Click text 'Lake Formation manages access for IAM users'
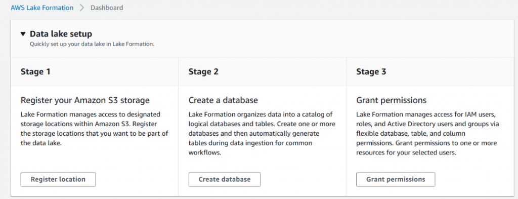The height and width of the screenshot is (199, 518). [426, 114]
